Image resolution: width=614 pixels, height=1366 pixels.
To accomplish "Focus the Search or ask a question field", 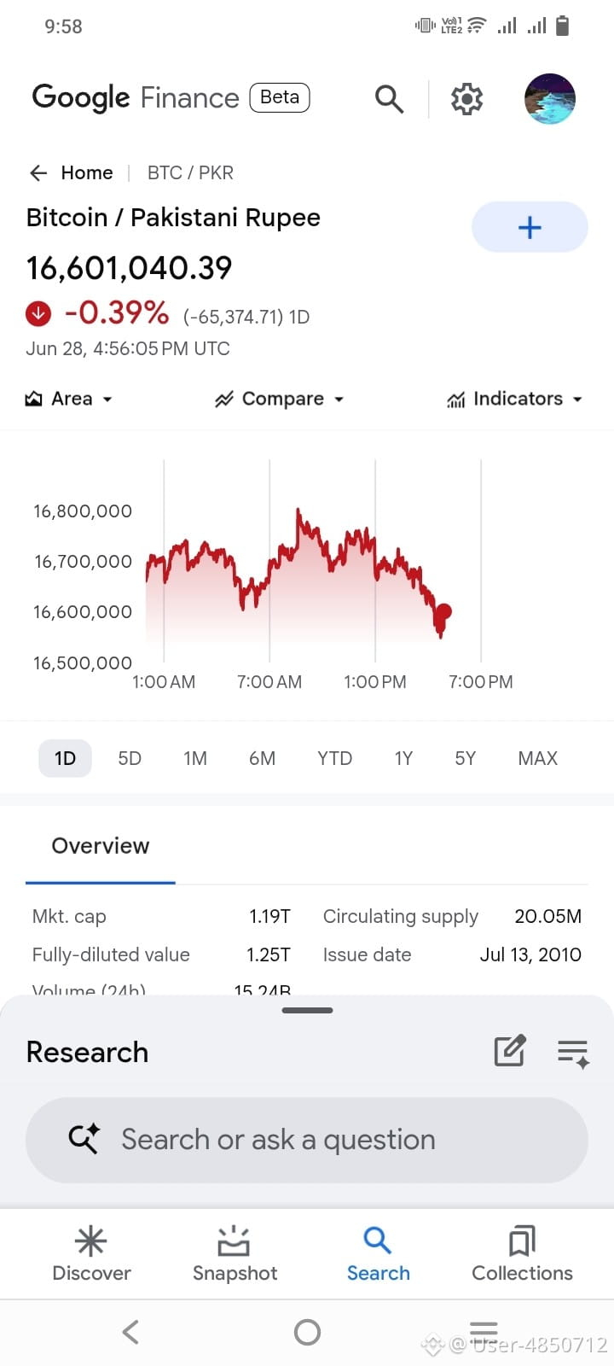I will click(x=307, y=1140).
